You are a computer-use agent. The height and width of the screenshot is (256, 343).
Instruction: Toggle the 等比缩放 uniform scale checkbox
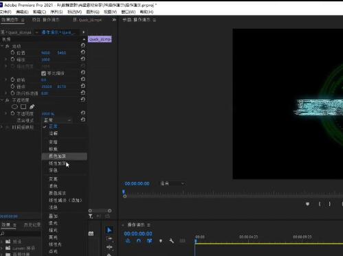point(44,73)
